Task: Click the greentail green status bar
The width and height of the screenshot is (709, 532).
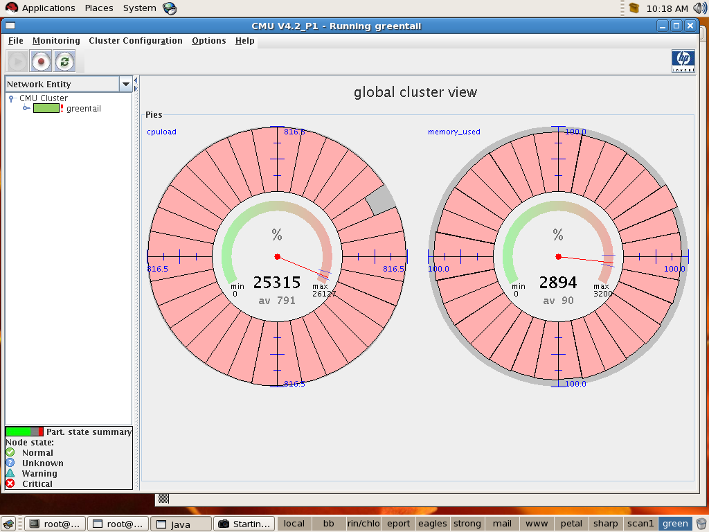Action: 46,109
